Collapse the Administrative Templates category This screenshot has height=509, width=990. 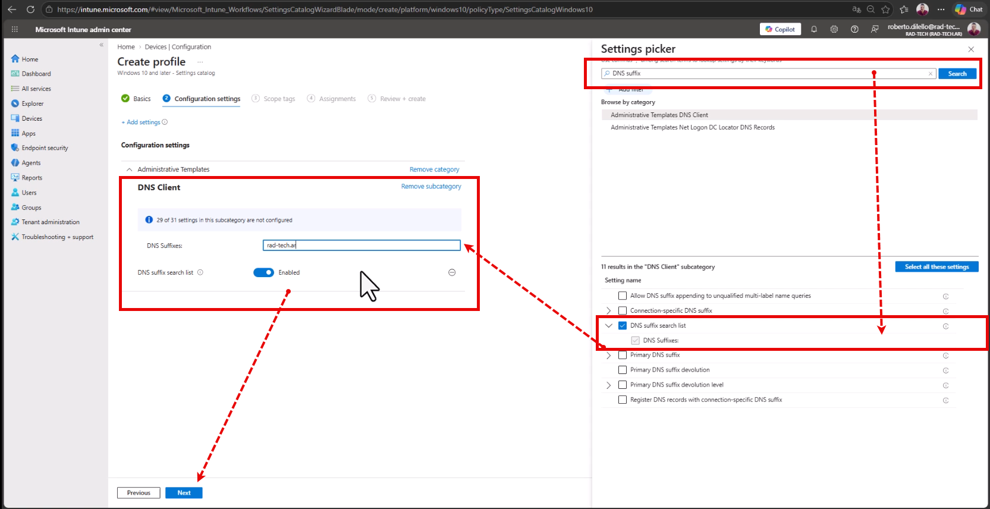click(129, 169)
